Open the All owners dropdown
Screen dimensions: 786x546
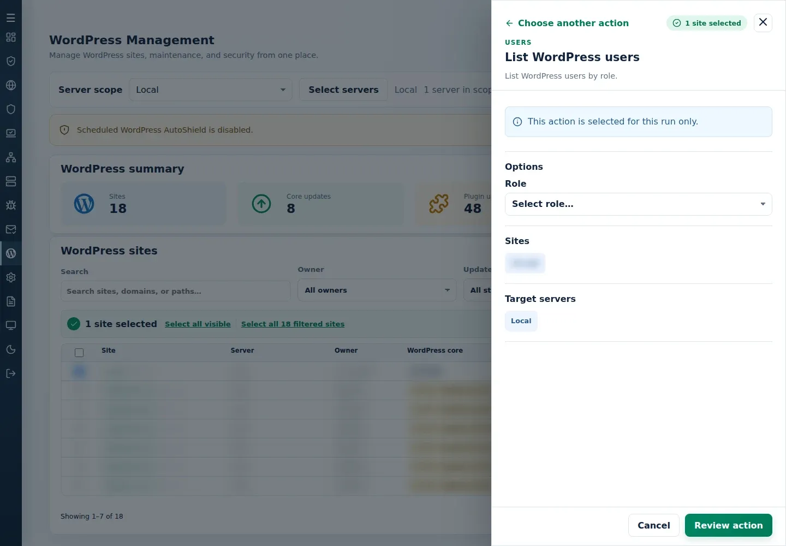pyautogui.click(x=377, y=290)
